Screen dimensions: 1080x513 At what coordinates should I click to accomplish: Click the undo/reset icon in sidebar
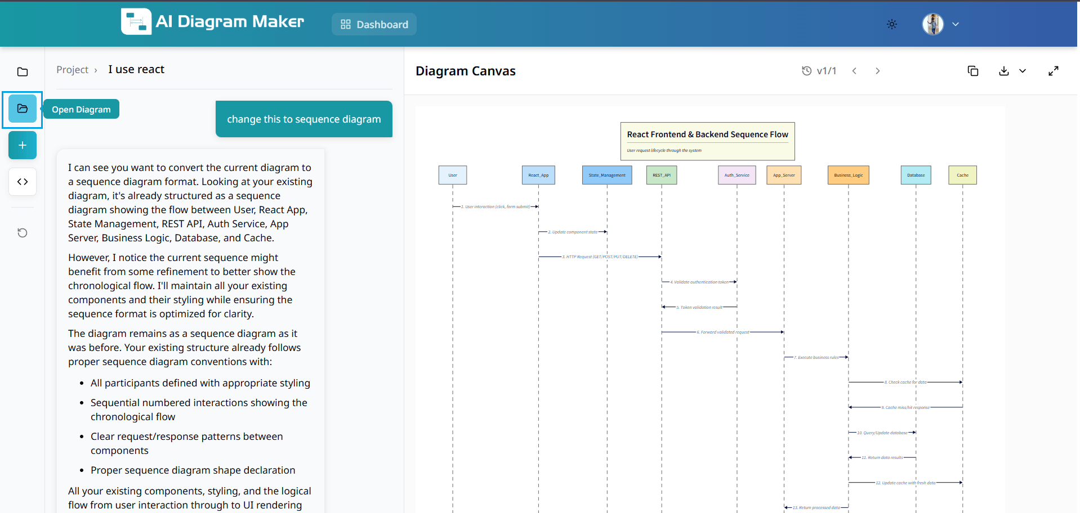coord(23,233)
